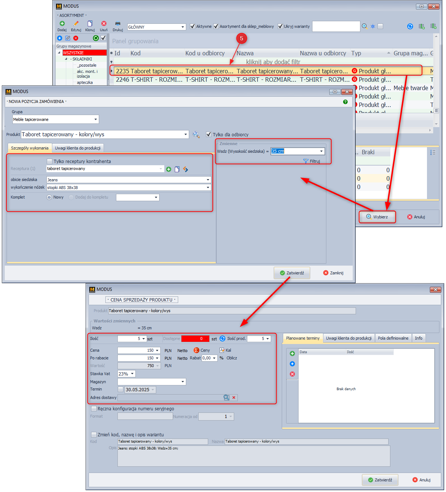Image resolution: width=446 pixels, height=492 pixels.
Task: Open the Grupa Meble tapicerowane dropdown
Action: pyautogui.click(x=96, y=119)
